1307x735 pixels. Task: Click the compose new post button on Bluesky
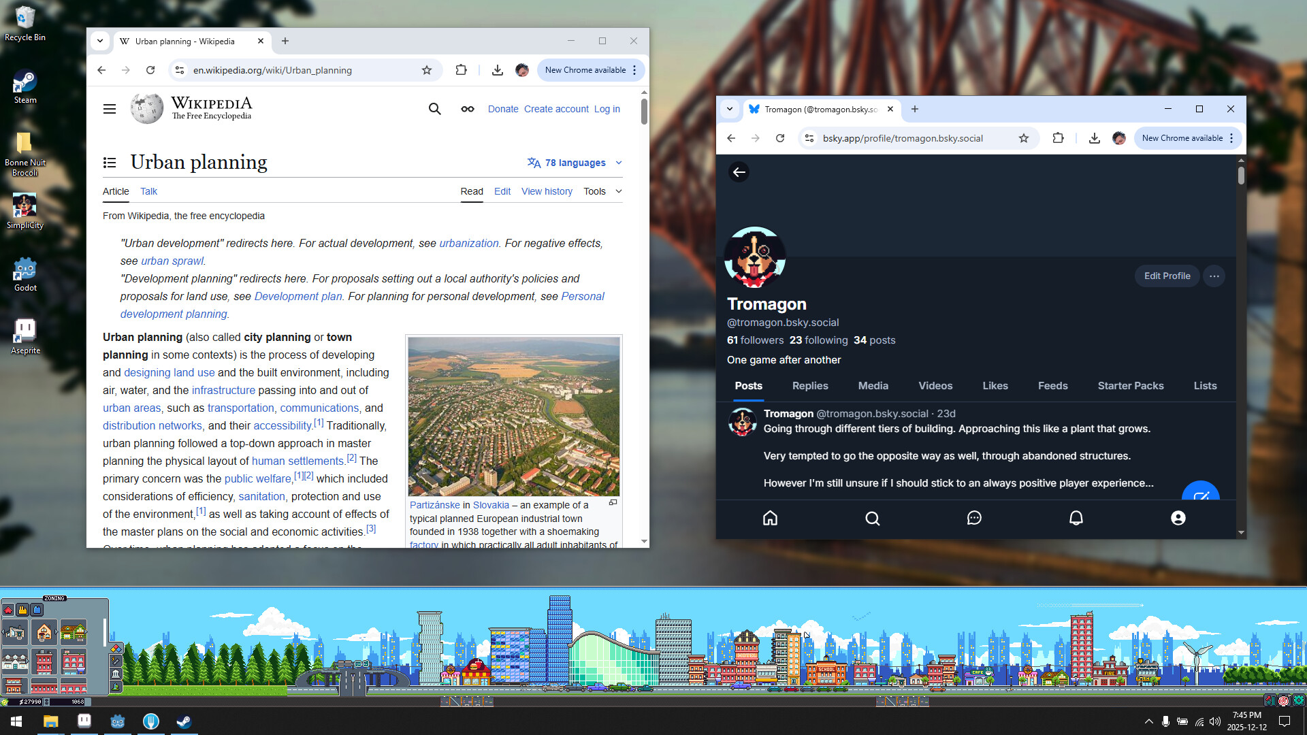click(x=1201, y=497)
